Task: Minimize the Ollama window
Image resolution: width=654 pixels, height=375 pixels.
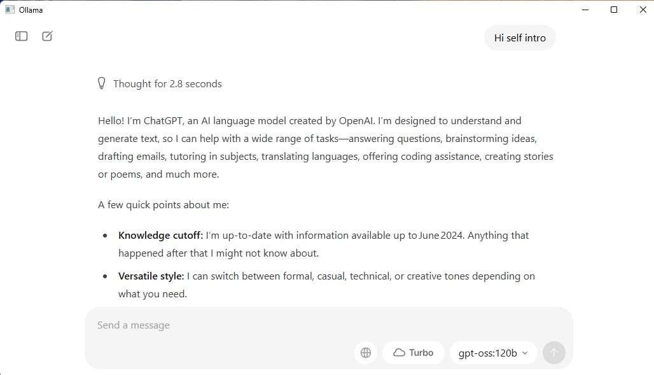Action: click(585, 10)
